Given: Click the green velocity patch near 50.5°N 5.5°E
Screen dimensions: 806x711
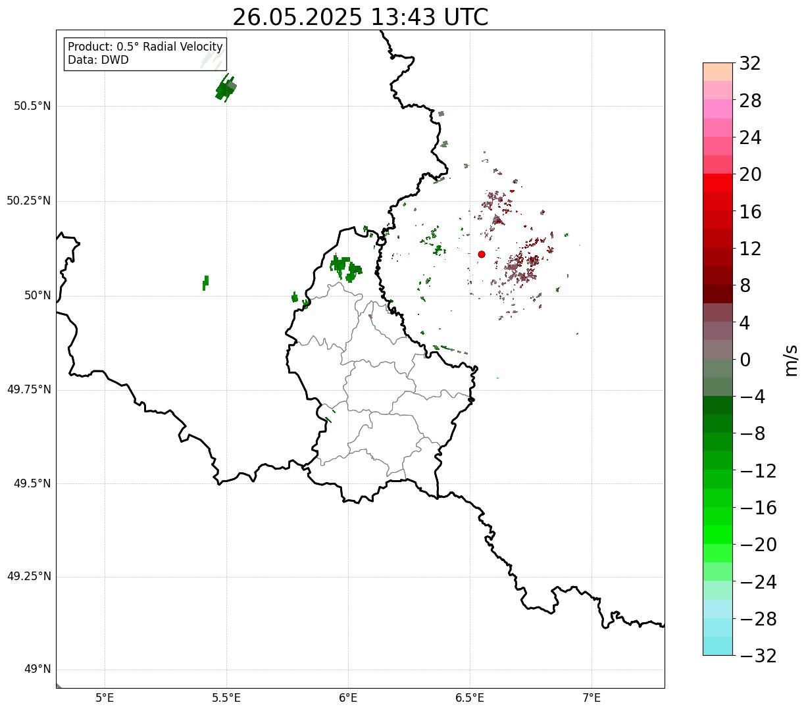Looking at the screenshot, I should coord(225,88).
